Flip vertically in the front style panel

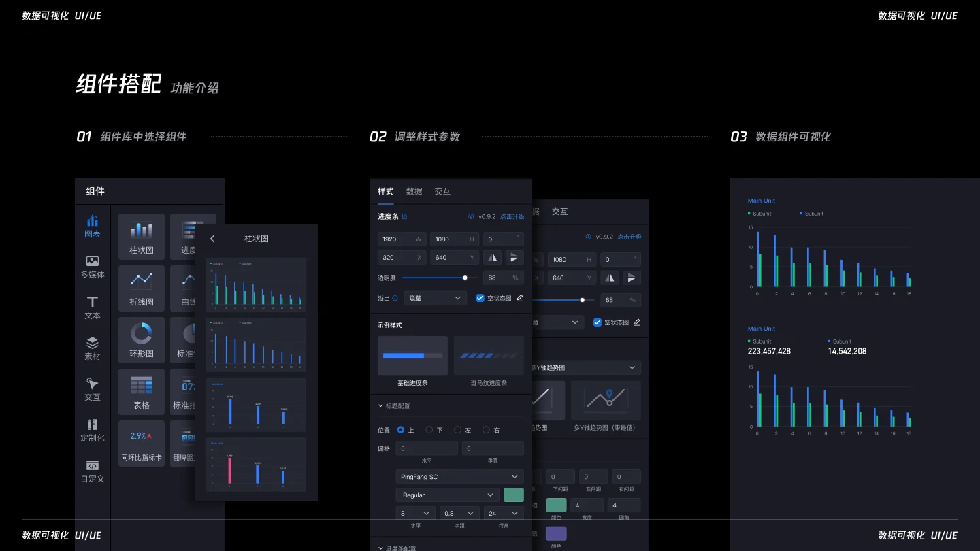(x=514, y=258)
